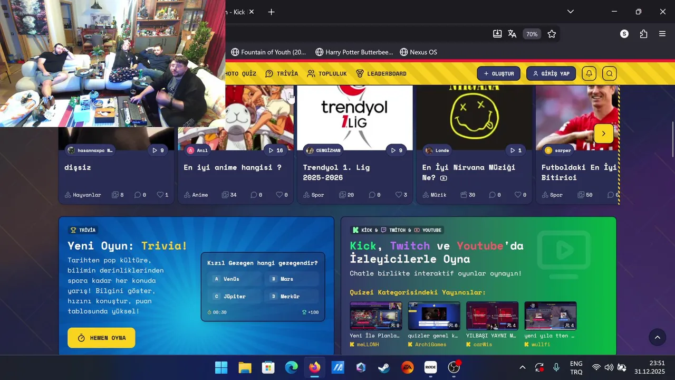
Task: Click the taskbar volume speaker icon
Action: coord(609,367)
